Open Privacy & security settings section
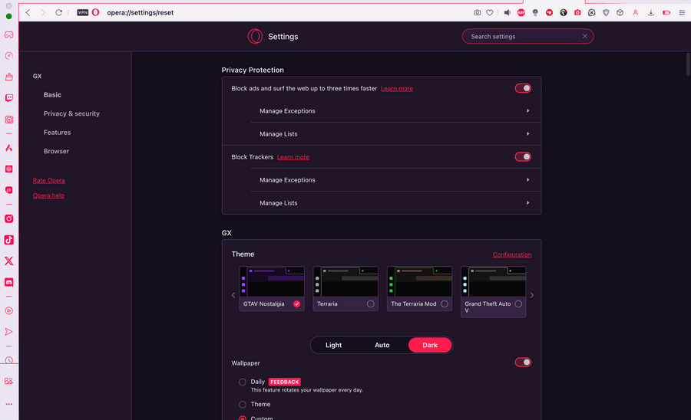 coord(71,113)
